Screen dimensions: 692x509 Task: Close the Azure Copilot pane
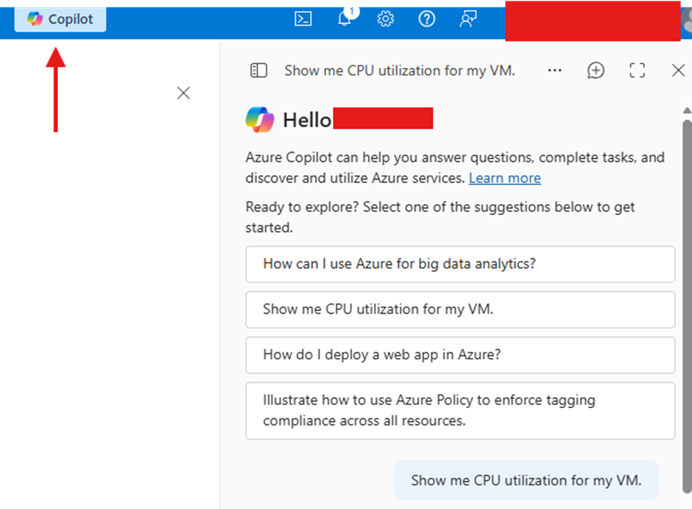[x=679, y=71]
